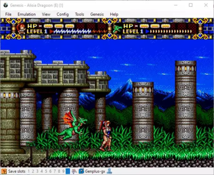Open the Help menu
Image resolution: width=214 pixels, height=175 pixels.
click(x=114, y=14)
